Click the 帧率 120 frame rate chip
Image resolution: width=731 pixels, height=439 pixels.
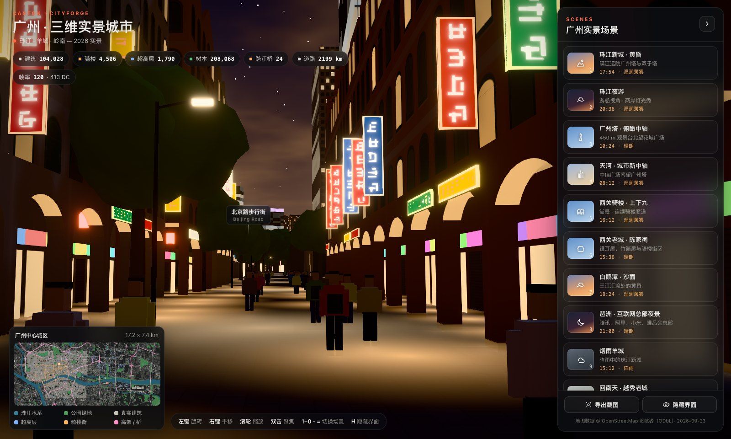[x=44, y=77]
